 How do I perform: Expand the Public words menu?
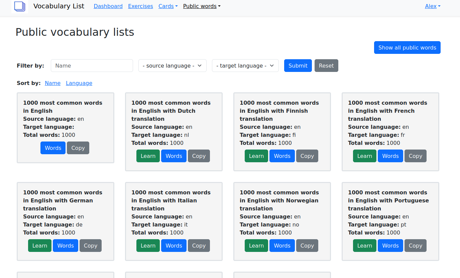202,6
